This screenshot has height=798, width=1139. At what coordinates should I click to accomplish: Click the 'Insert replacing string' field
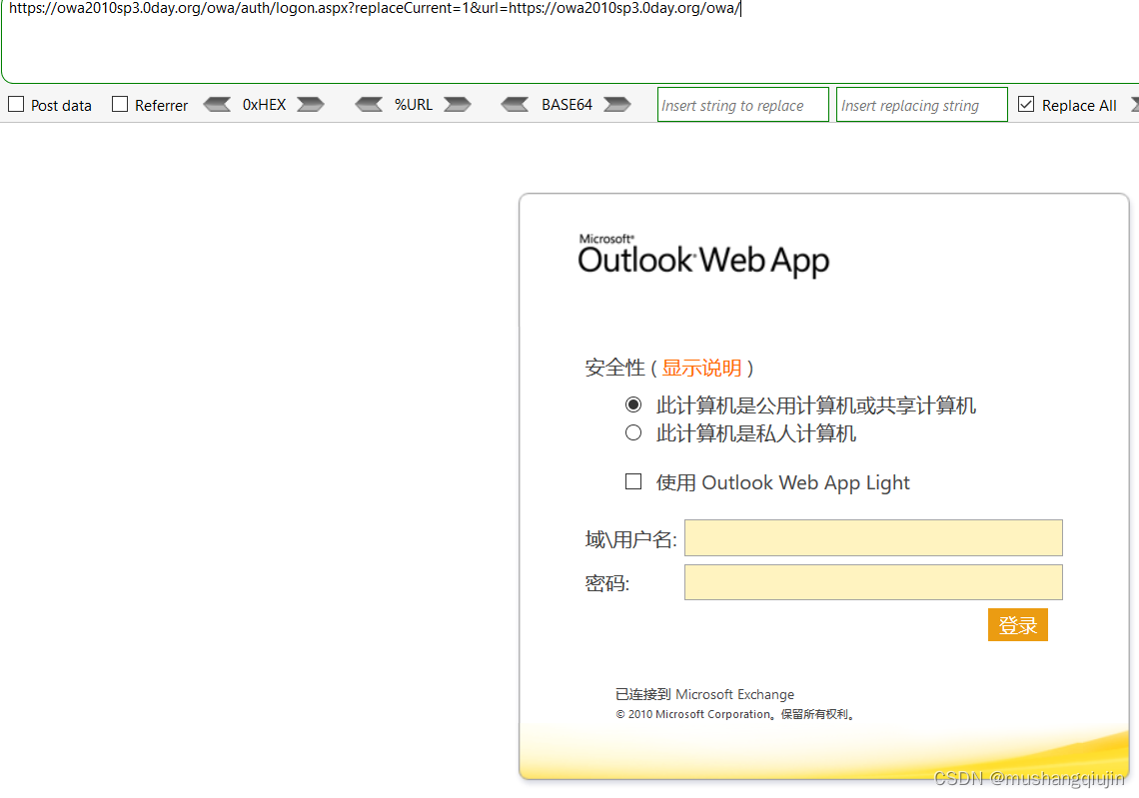(922, 105)
